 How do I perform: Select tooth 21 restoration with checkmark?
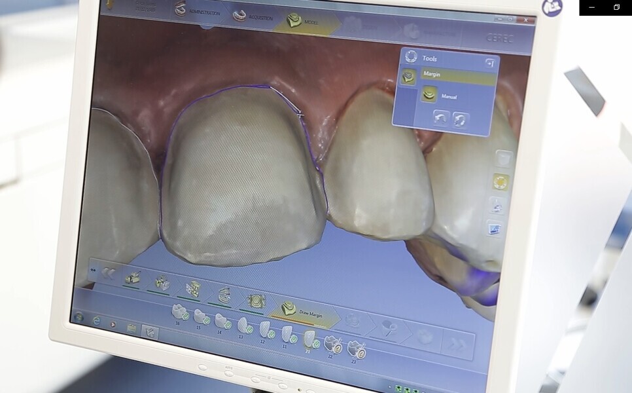[309, 339]
